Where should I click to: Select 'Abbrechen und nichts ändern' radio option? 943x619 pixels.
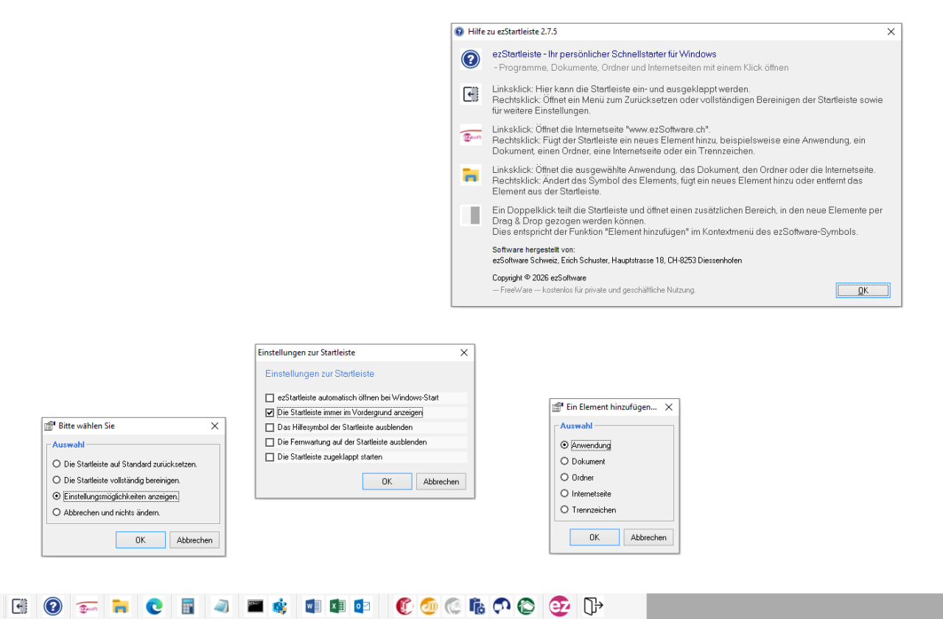click(106, 513)
